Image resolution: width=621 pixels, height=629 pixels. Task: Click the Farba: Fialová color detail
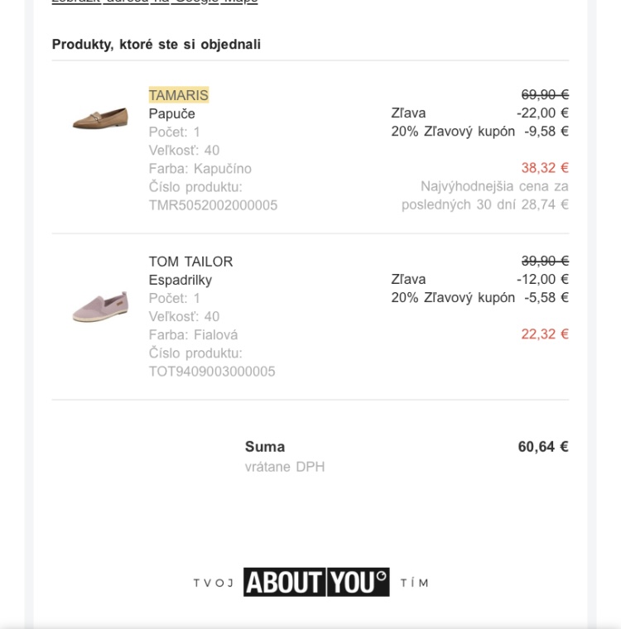pos(193,335)
